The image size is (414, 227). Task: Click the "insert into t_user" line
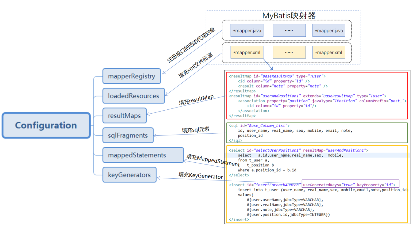pos(323,190)
